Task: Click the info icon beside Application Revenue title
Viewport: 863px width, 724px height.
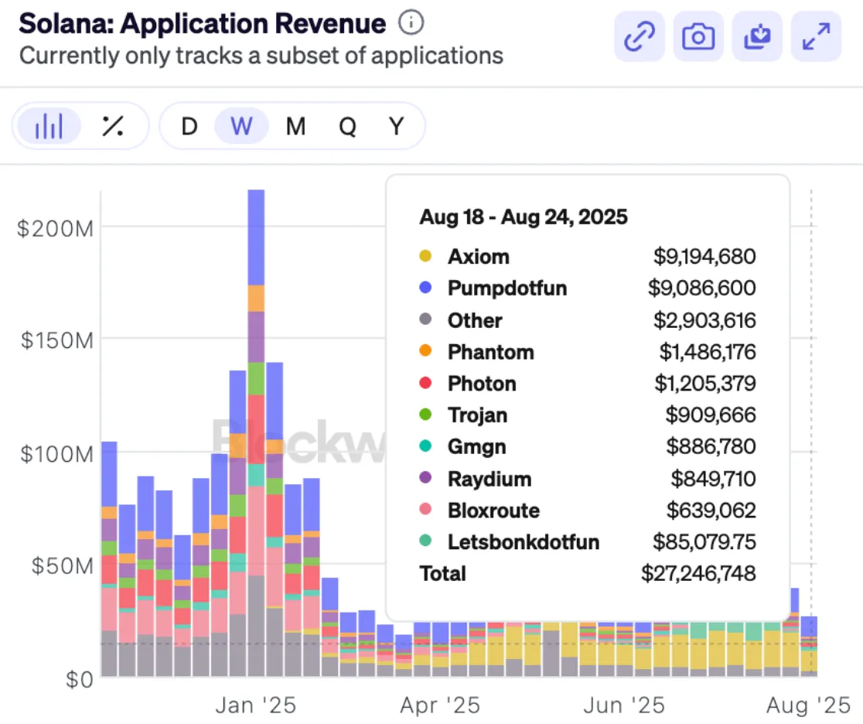Action: click(x=411, y=23)
